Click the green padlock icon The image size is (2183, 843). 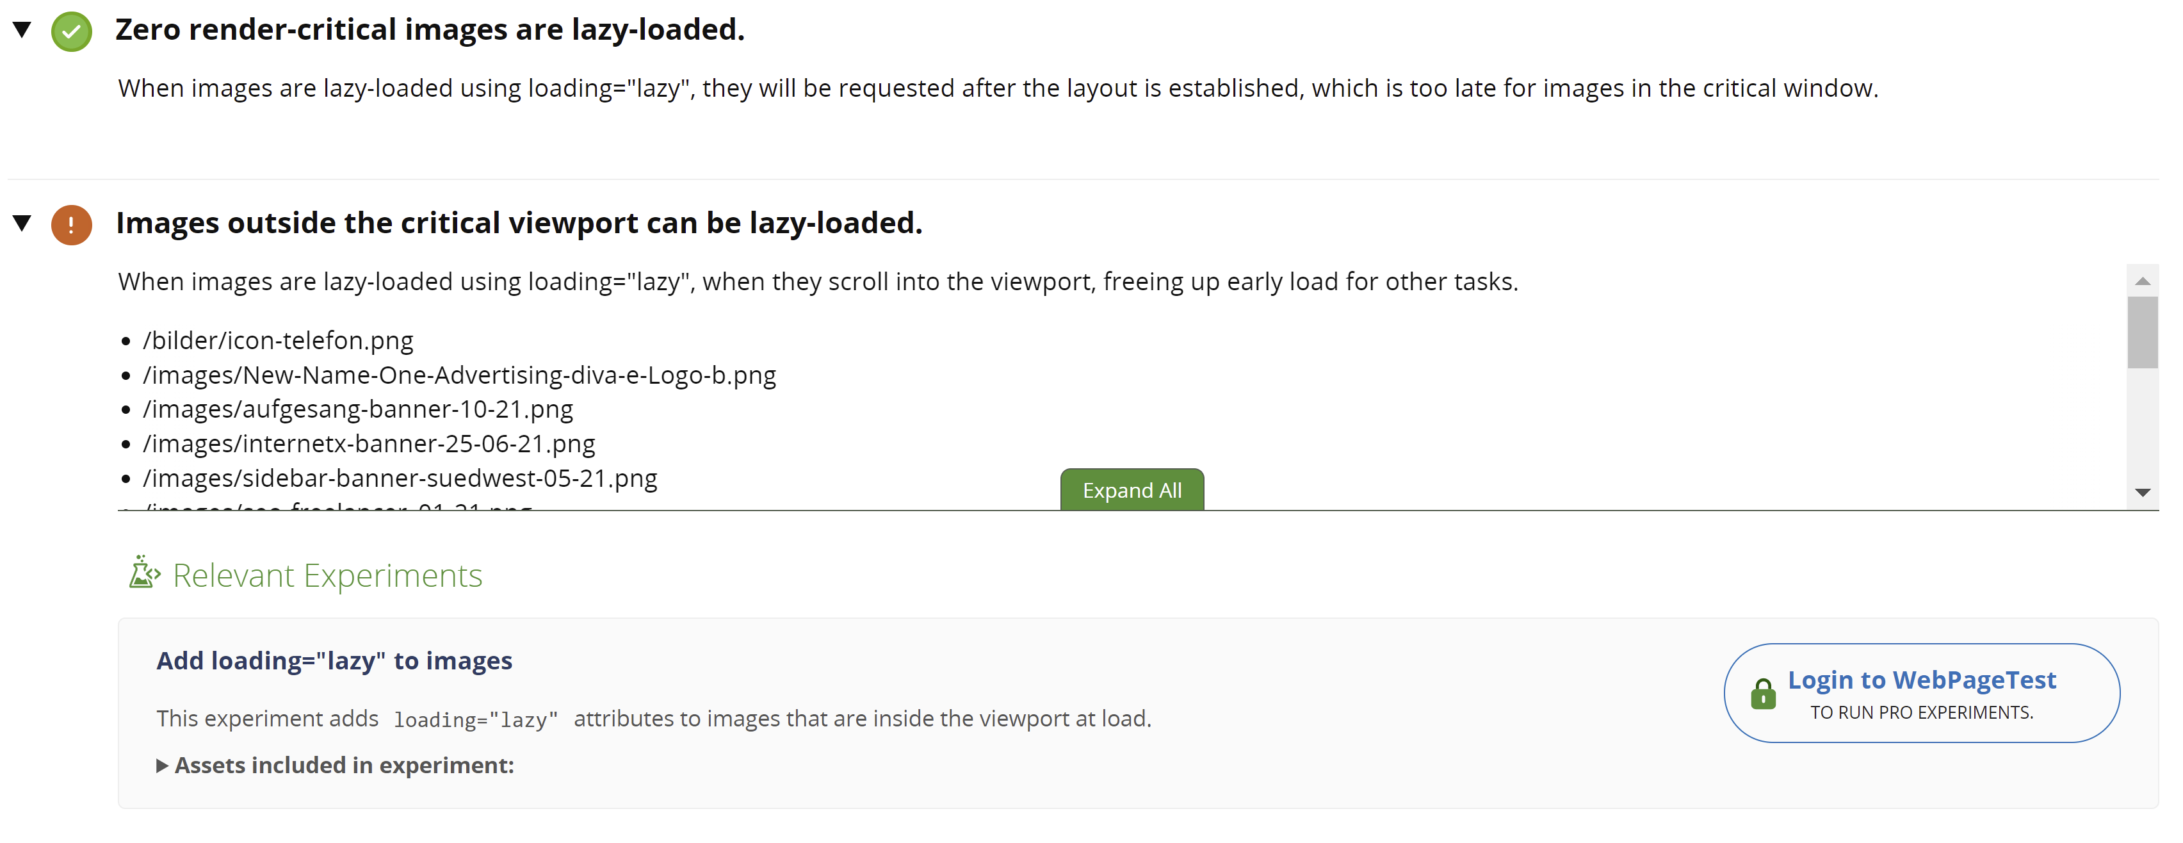point(1763,694)
